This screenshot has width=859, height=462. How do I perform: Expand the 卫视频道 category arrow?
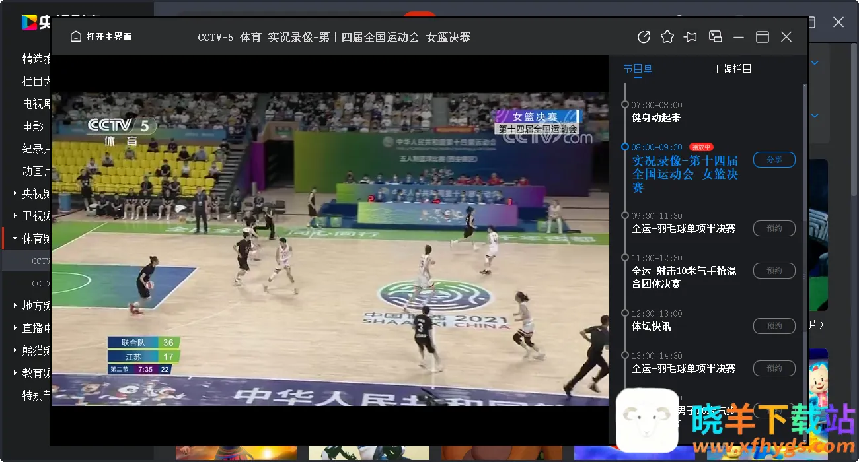[15, 216]
